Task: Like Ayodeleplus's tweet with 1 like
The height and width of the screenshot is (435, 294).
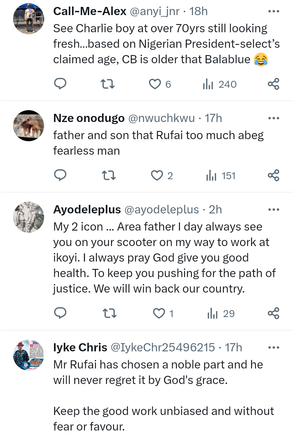Action: (163, 313)
